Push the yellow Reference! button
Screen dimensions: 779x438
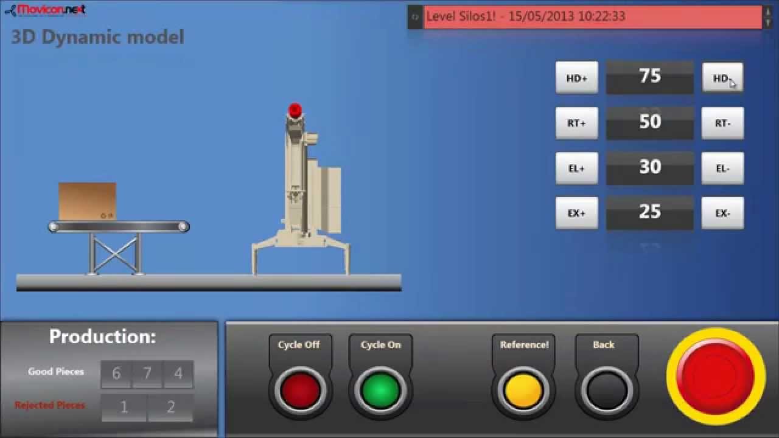click(523, 390)
